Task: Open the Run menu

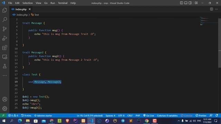Action: click(53, 3)
